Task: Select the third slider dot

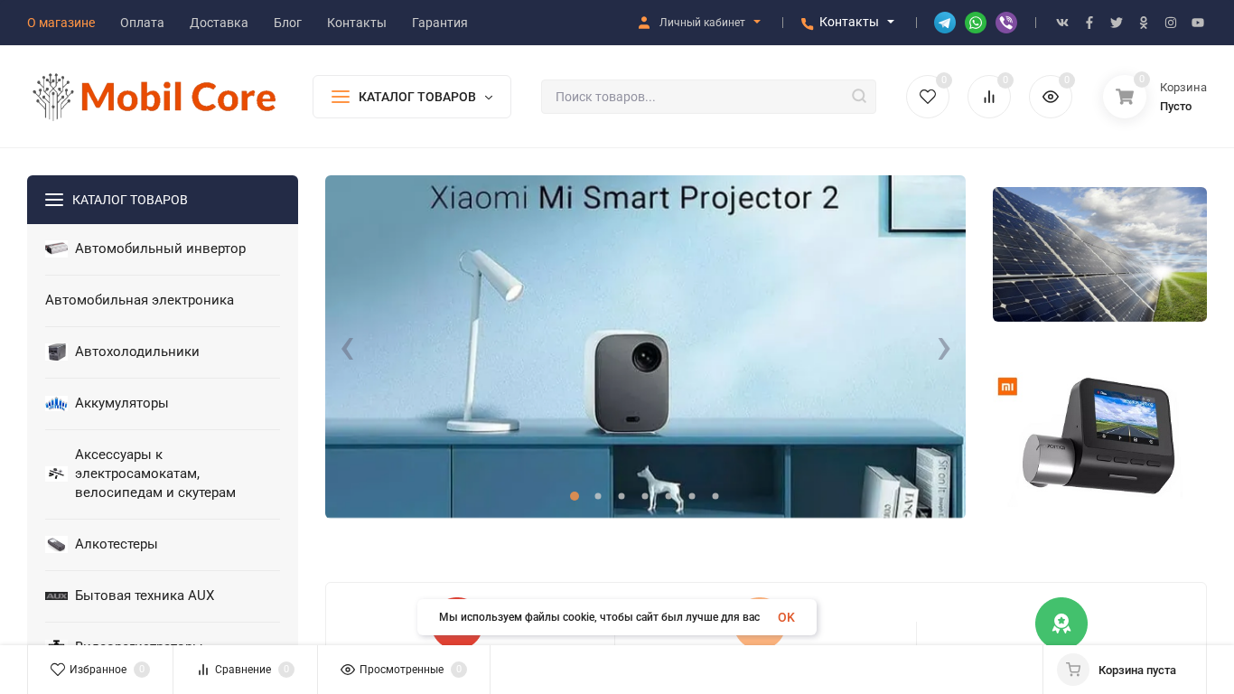Action: 622,495
